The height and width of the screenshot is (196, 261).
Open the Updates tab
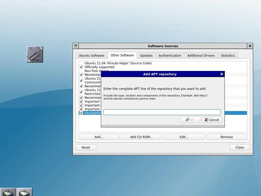click(146, 55)
